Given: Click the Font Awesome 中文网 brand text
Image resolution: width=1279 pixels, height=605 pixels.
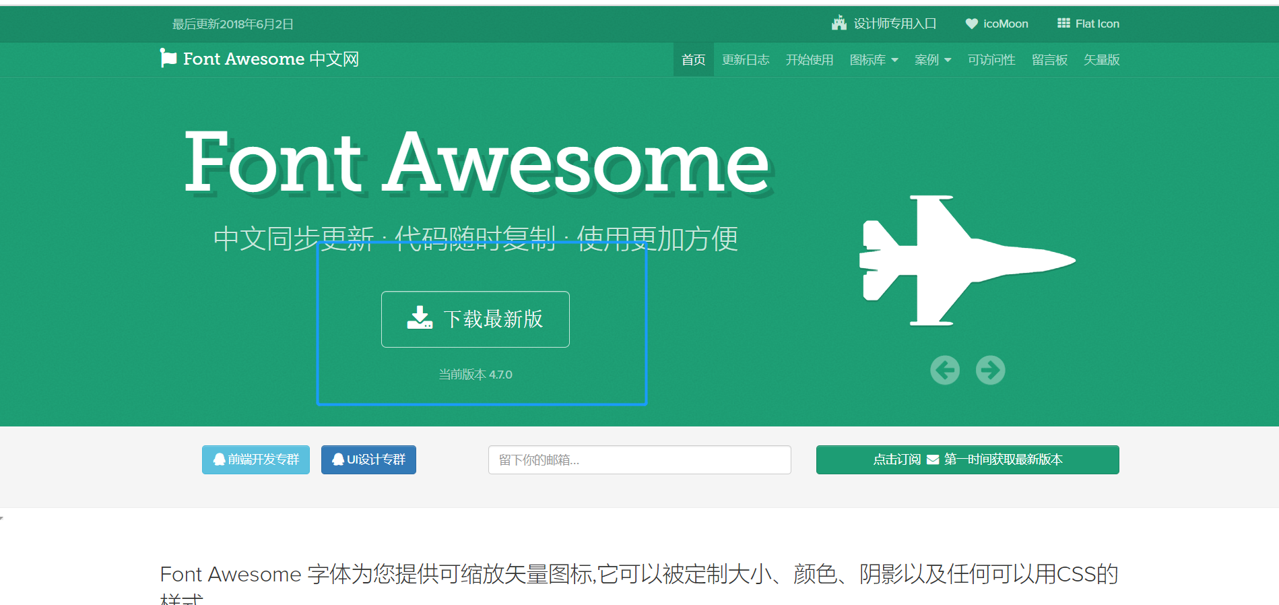Looking at the screenshot, I should [271, 59].
